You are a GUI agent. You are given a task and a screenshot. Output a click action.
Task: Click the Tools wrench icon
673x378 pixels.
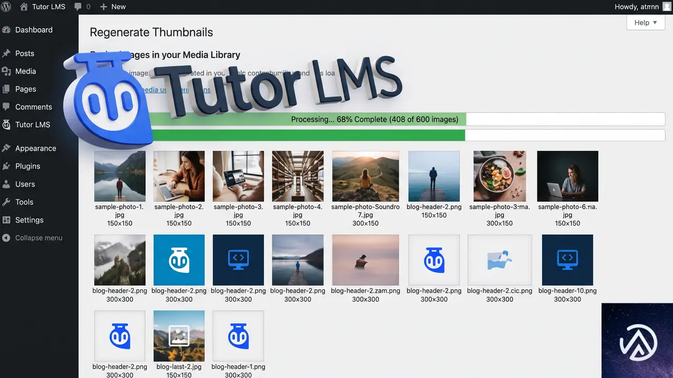[6, 202]
